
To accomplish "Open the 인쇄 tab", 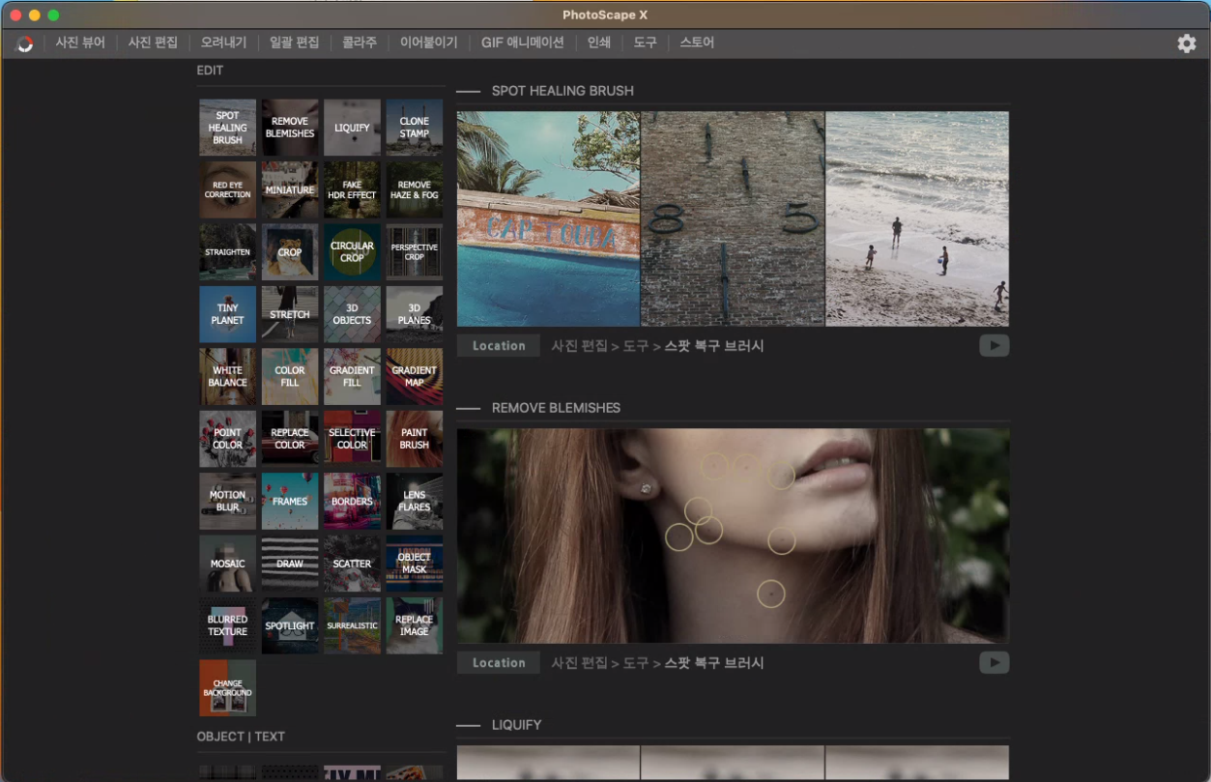I will 598,43.
